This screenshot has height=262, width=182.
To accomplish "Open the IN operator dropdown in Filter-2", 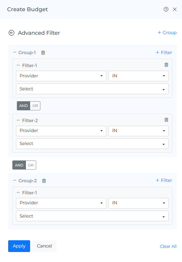I will pyautogui.click(x=138, y=131).
